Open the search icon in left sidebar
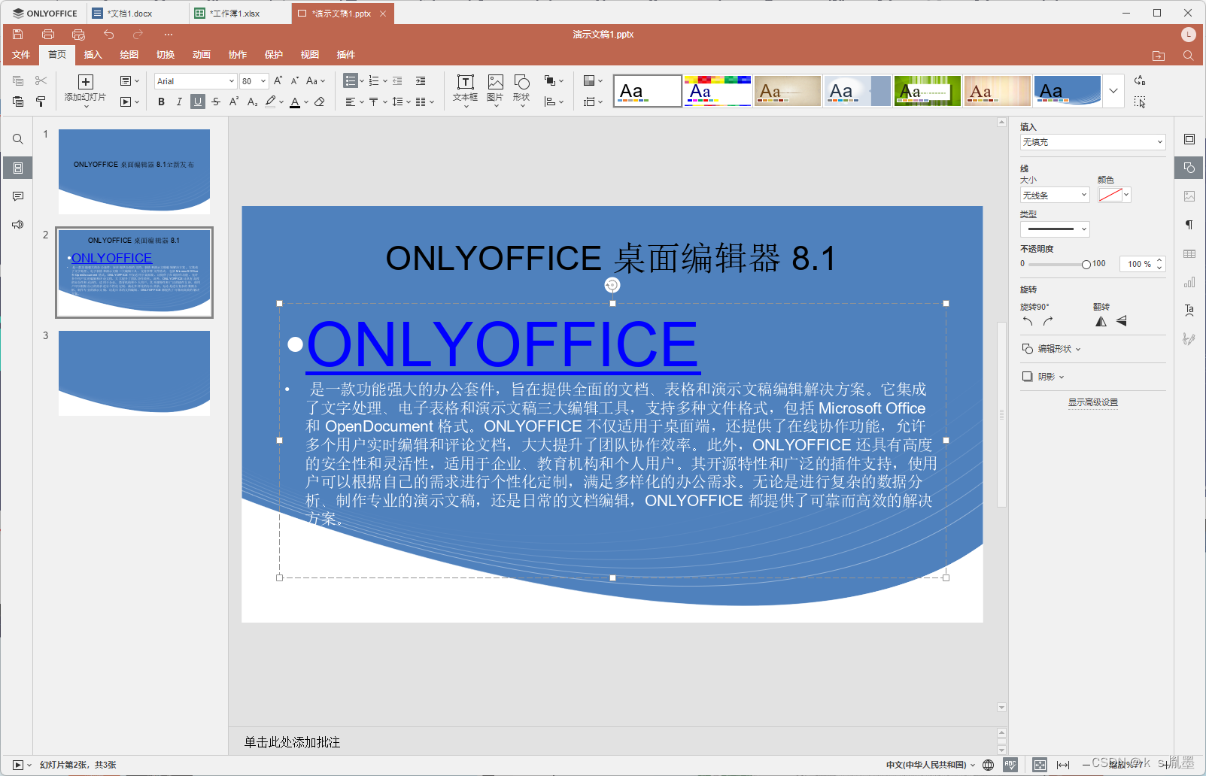The image size is (1206, 776). pos(18,139)
